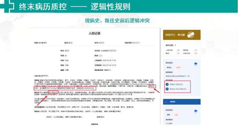The width and height of the screenshot is (238, 133).
Task: Click the 病史陈述者 患者本人 field
Action: pos(103,70)
